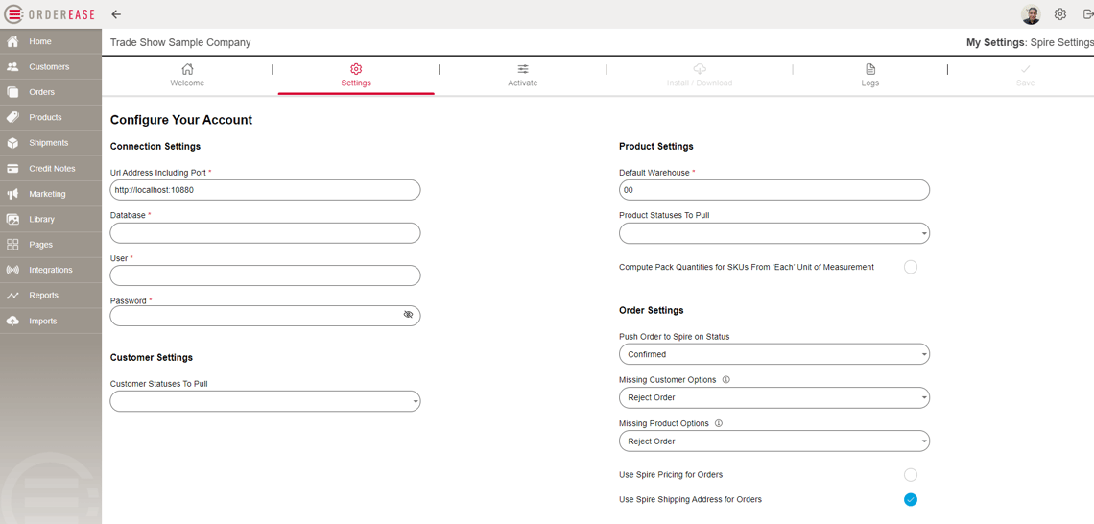Click the back arrow in header
1094x524 pixels.
click(x=116, y=14)
